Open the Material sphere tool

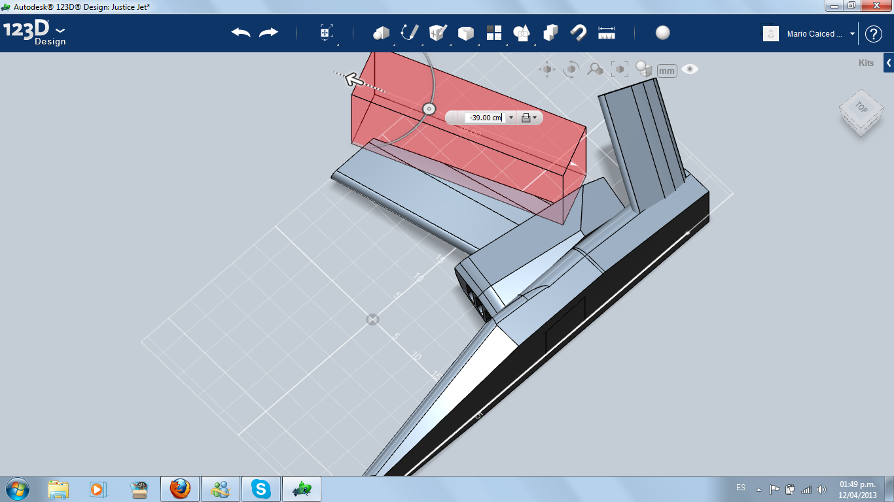(x=663, y=33)
